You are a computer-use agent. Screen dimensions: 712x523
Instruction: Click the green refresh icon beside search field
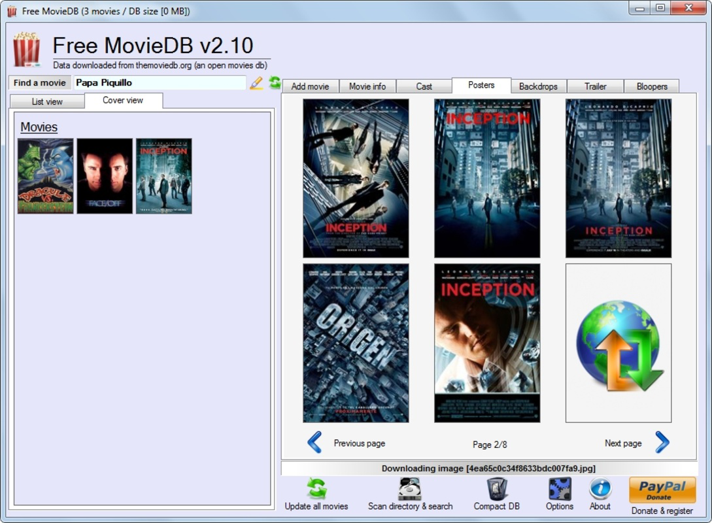(274, 82)
